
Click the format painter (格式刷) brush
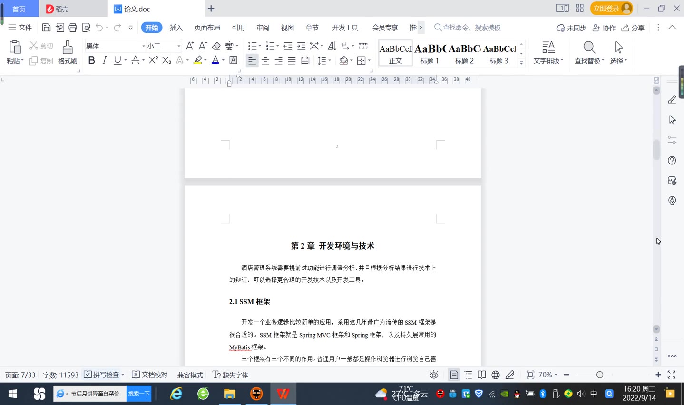point(68,52)
